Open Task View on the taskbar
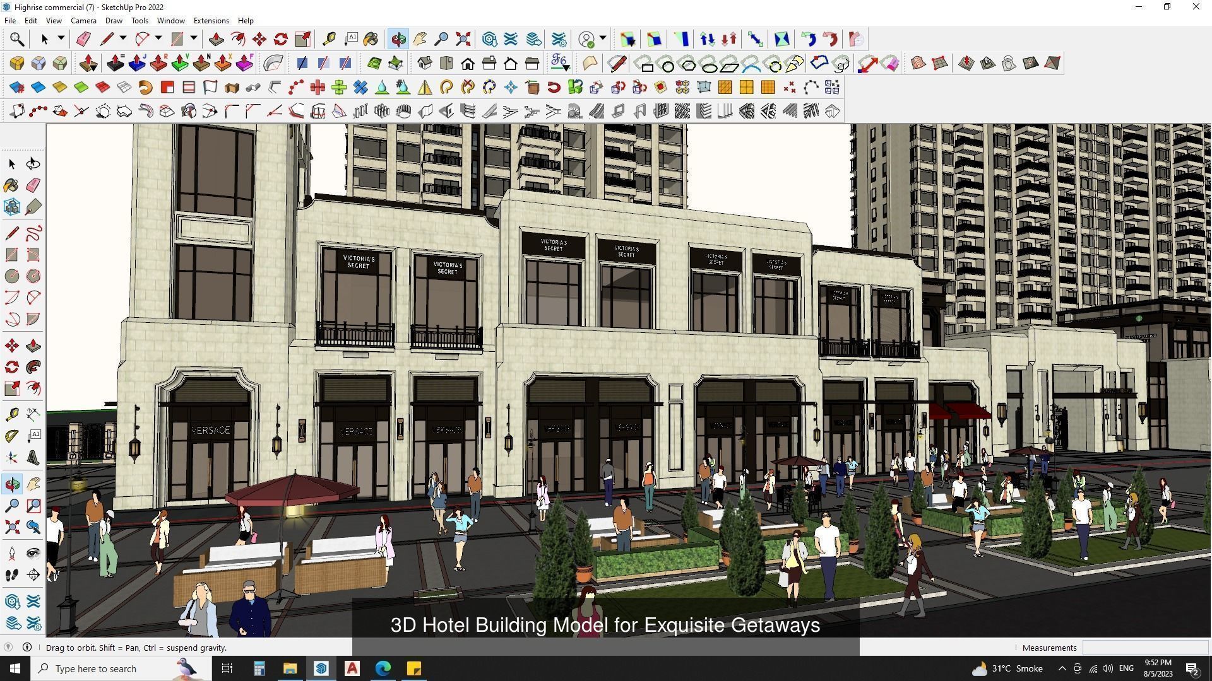 pyautogui.click(x=227, y=668)
